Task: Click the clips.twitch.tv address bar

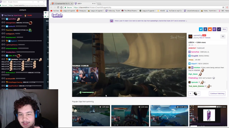Action: tap(143, 7)
